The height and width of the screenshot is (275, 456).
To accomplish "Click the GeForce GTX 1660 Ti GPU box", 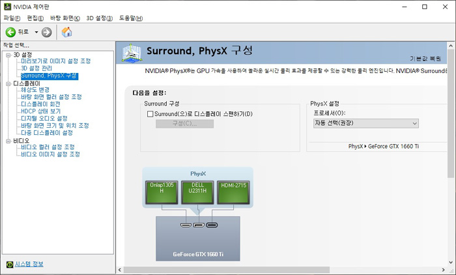I will tap(198, 239).
